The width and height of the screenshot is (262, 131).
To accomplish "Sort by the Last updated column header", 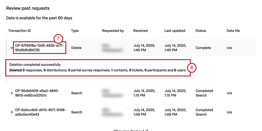I will click(175, 31).
